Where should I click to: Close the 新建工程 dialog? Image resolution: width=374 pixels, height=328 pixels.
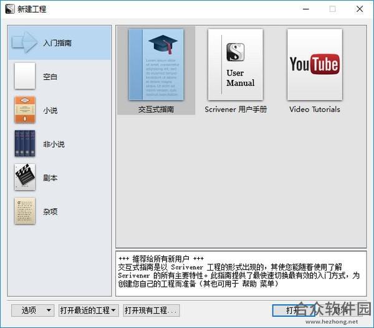[360, 9]
